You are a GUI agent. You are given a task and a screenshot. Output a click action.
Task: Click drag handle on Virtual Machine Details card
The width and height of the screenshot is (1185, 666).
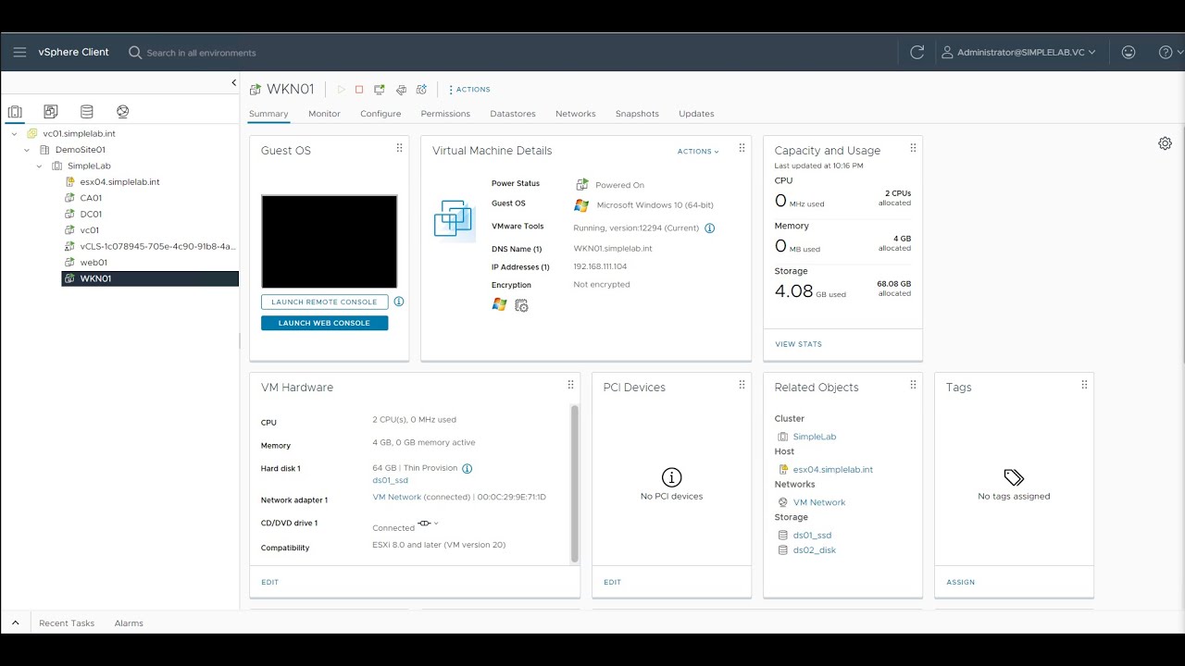click(742, 148)
